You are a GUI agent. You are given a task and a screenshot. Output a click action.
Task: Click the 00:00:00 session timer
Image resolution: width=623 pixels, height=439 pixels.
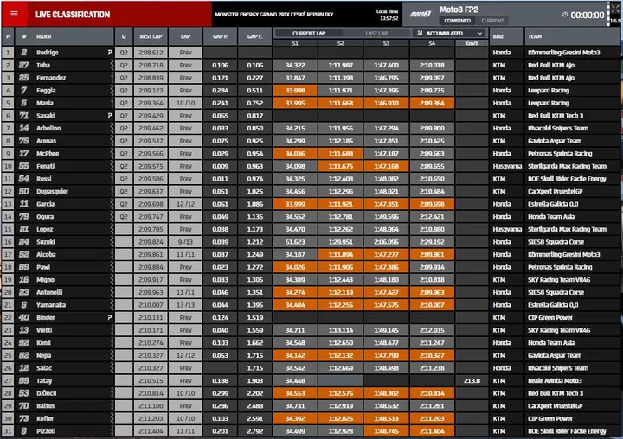[588, 15]
